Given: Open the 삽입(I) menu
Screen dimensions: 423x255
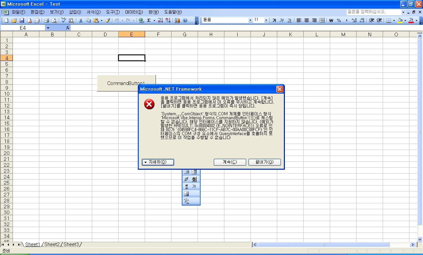Looking at the screenshot, I should pyautogui.click(x=75, y=12).
